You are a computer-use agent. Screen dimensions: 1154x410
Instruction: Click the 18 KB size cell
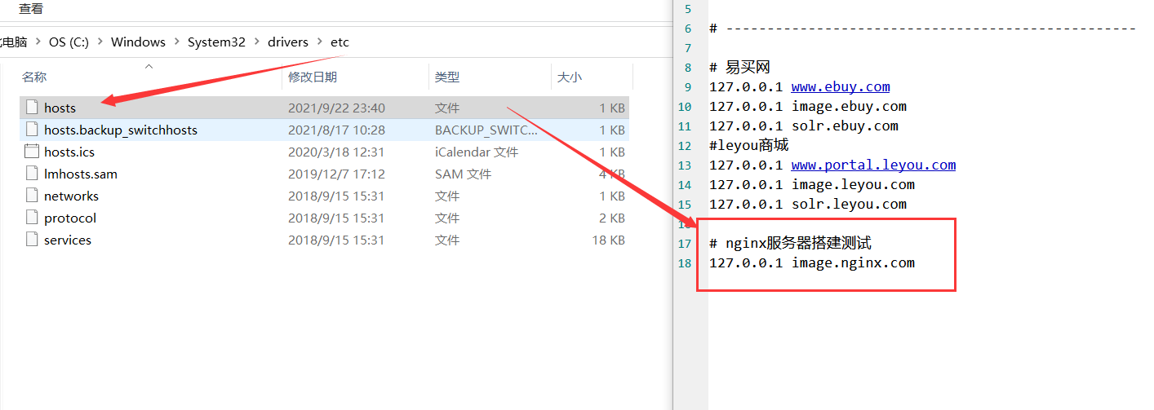click(x=608, y=240)
